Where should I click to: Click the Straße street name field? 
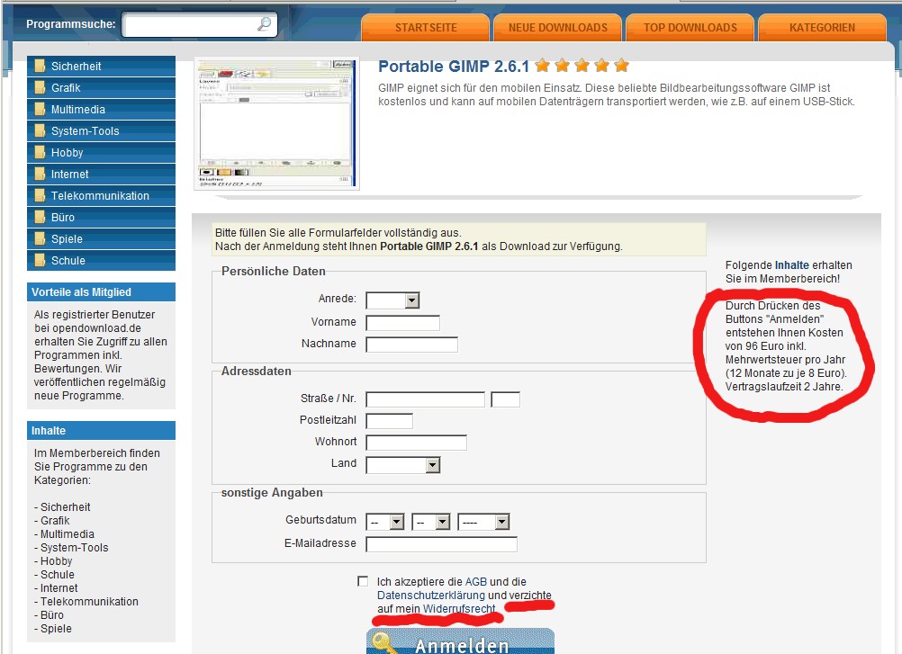tap(426, 399)
